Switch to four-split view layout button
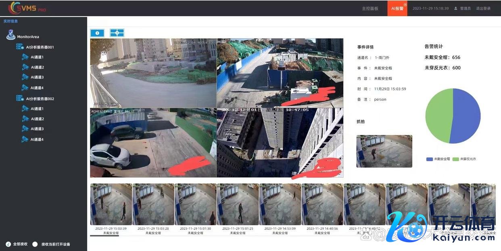The width and height of the screenshot is (501, 251). [117, 33]
